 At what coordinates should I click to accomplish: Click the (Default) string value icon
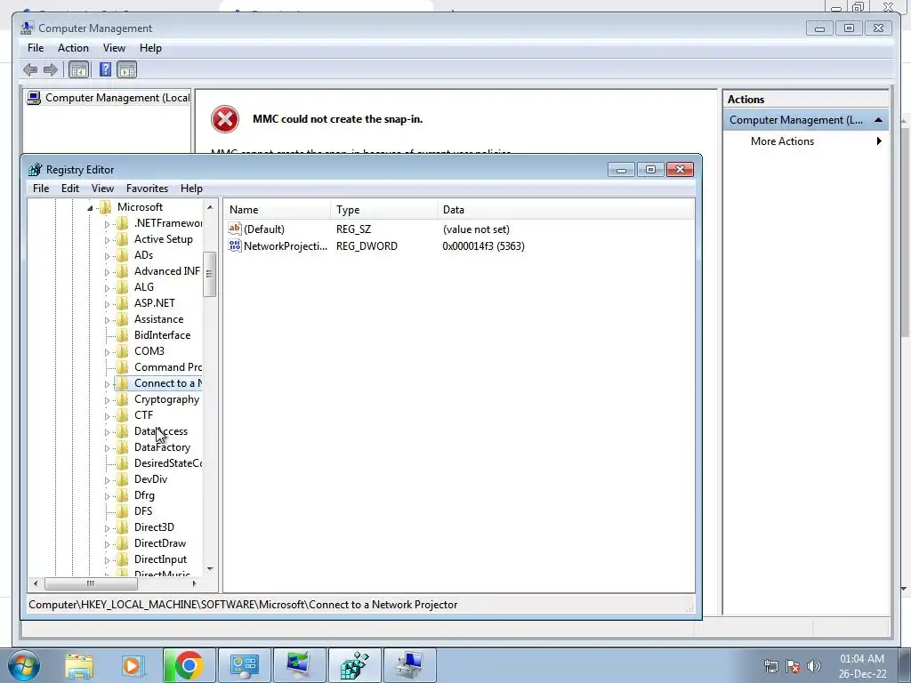coord(235,229)
